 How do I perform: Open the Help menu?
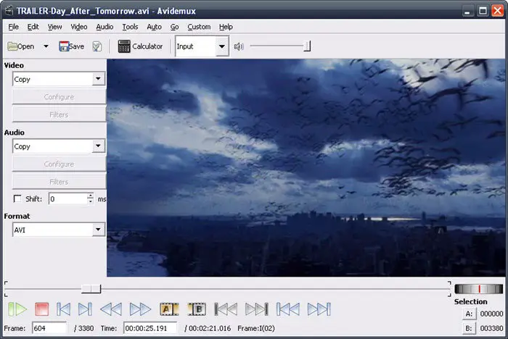click(226, 27)
